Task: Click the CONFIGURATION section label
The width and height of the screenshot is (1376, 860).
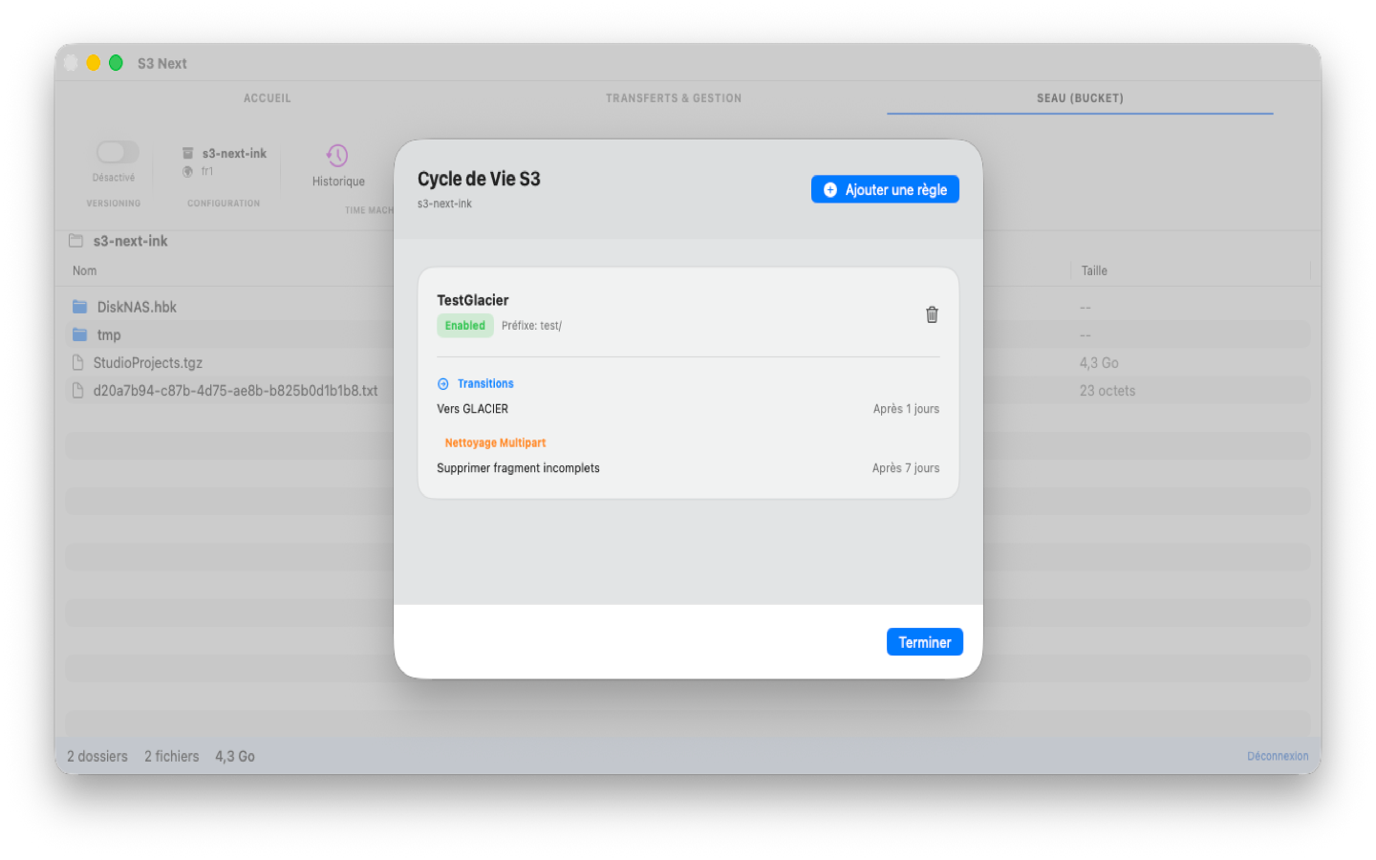Action: pyautogui.click(x=224, y=204)
